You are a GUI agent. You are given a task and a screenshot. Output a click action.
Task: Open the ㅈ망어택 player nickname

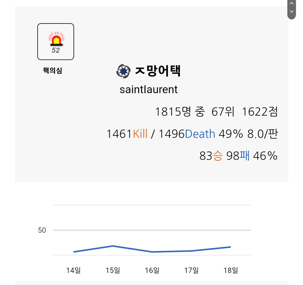tap(158, 71)
